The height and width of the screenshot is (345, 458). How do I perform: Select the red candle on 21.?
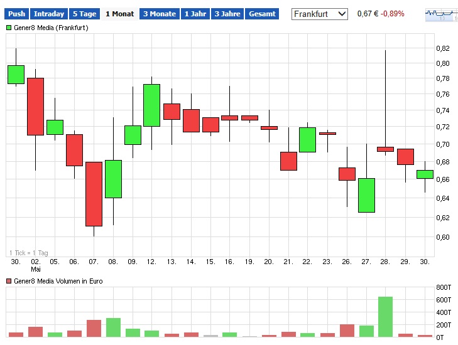point(288,161)
